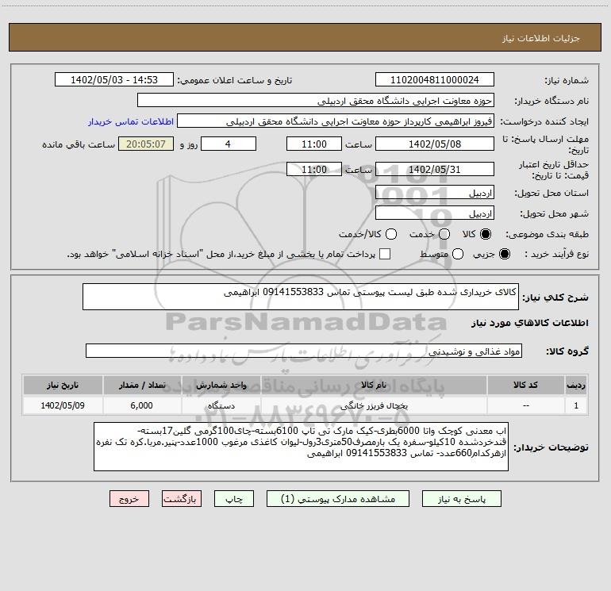This screenshot has height=591, width=611.
Task: Click the request creator field فیروز ابراهیمی
Action: [x=336, y=121]
